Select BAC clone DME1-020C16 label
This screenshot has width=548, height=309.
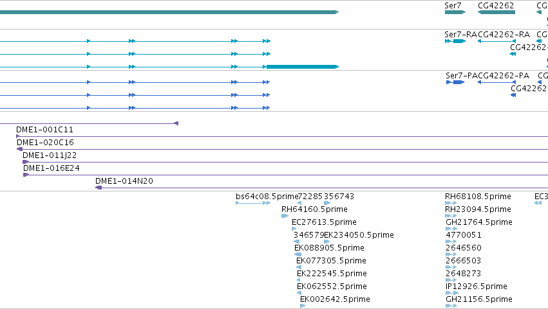point(45,143)
